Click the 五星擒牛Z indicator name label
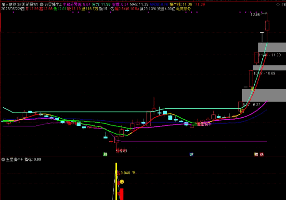The height and width of the screenshot is (200, 286). point(53,4)
